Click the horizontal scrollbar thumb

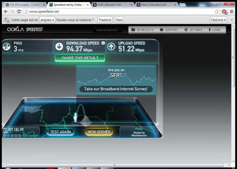click(115, 165)
